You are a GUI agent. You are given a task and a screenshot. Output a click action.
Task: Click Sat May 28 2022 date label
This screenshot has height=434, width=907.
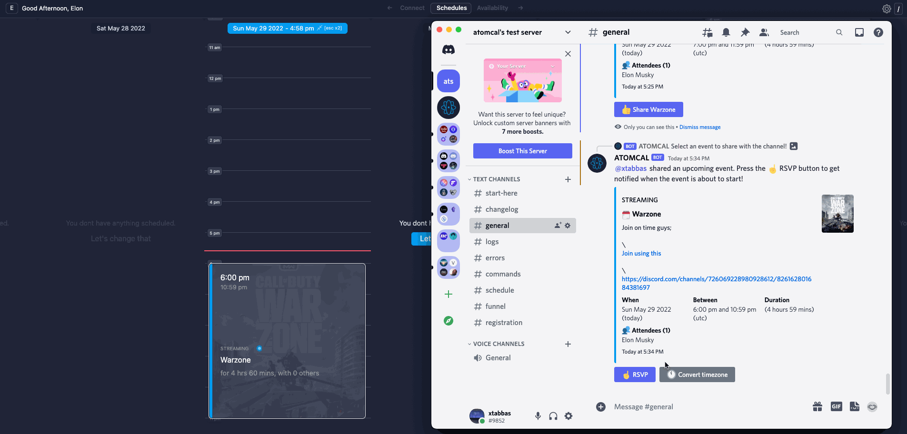coord(121,28)
